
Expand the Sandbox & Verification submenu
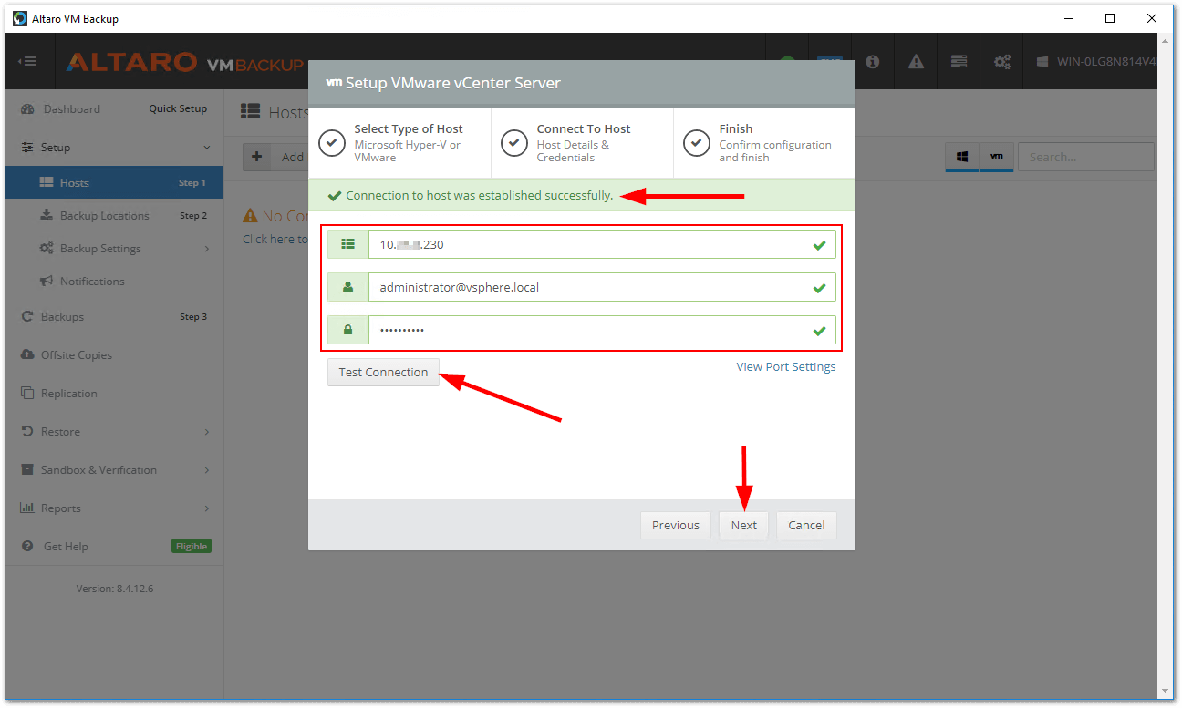click(x=207, y=470)
